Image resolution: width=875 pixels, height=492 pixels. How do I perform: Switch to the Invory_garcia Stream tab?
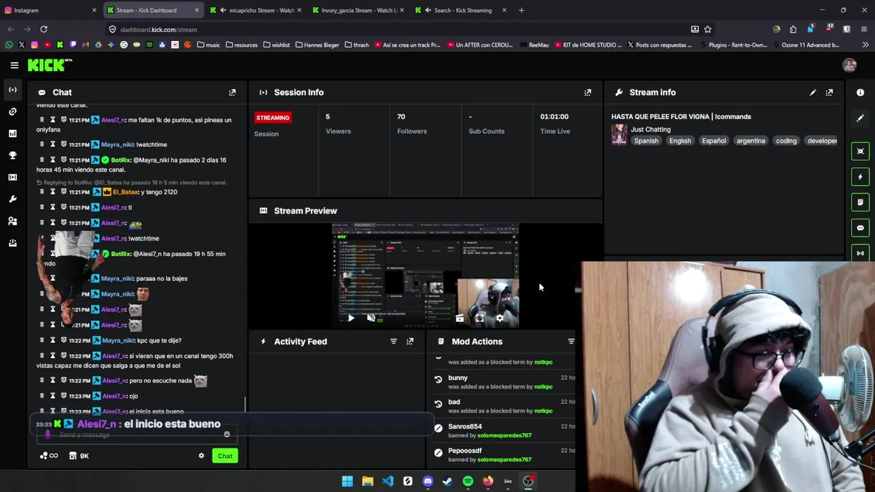(360, 10)
